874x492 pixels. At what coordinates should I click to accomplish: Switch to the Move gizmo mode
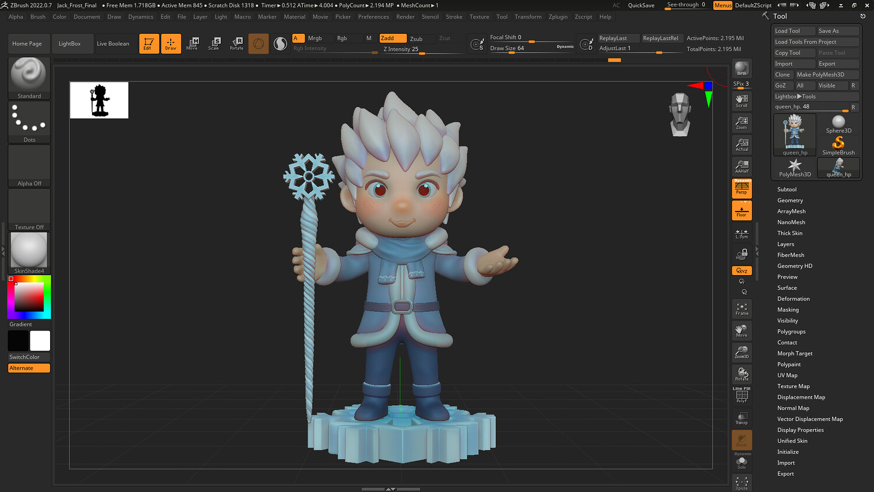[x=192, y=43]
